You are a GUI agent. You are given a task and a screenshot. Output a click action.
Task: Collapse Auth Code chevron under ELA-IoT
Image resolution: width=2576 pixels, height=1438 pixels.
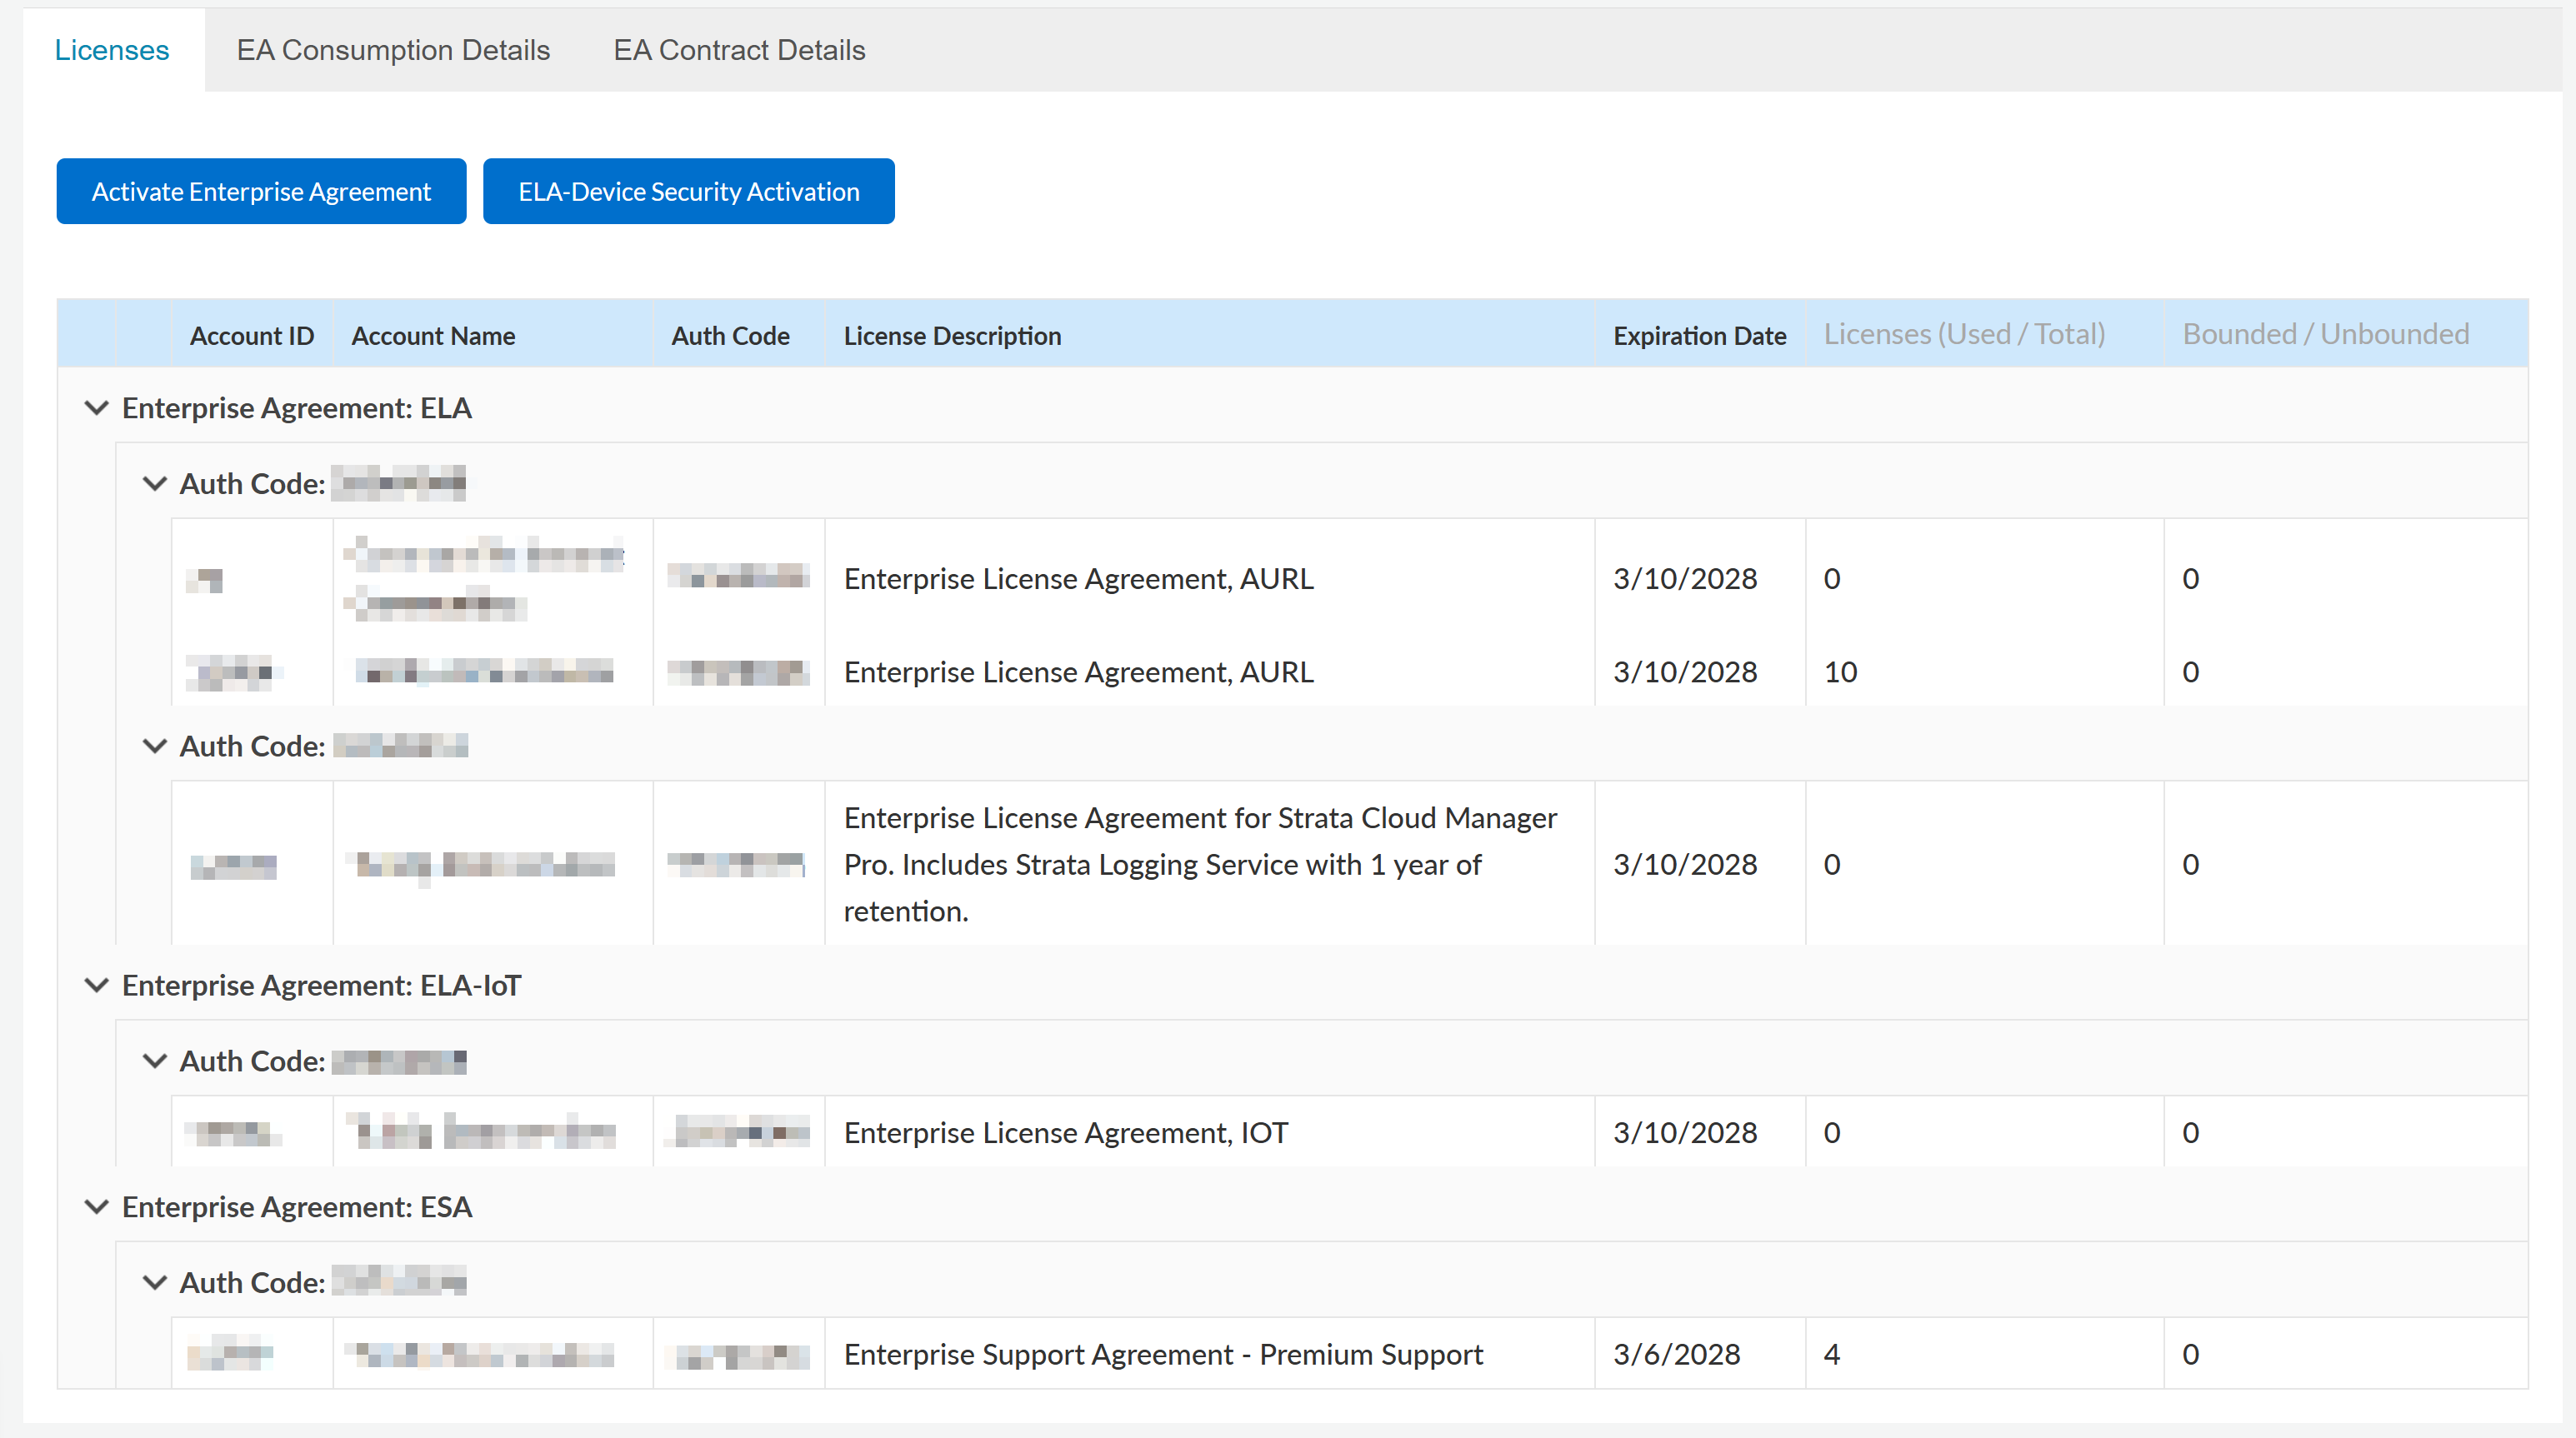[x=154, y=1061]
